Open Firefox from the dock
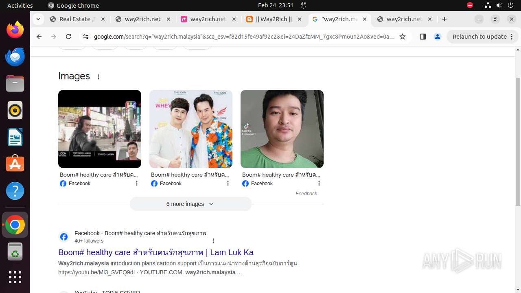This screenshot has width=521, height=293. coord(15,30)
